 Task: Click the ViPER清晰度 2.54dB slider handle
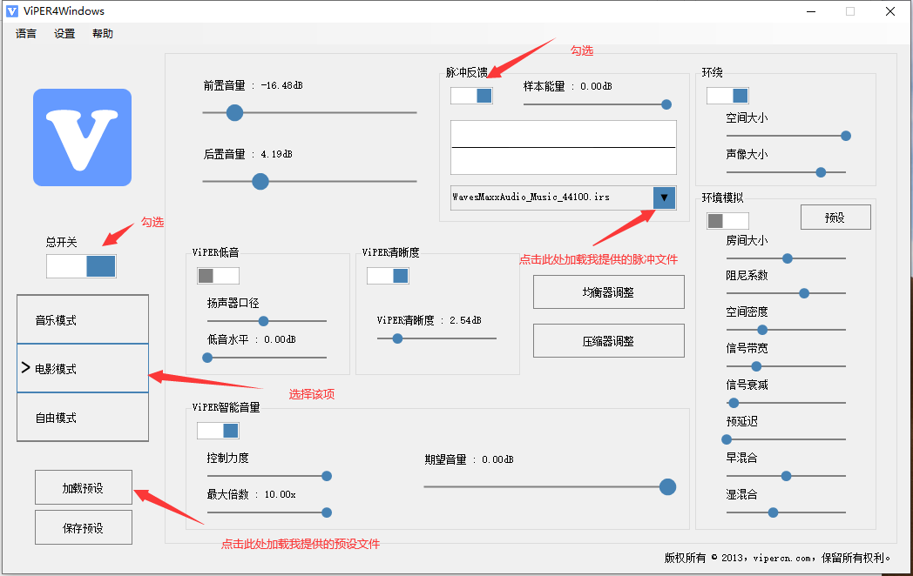[397, 338]
